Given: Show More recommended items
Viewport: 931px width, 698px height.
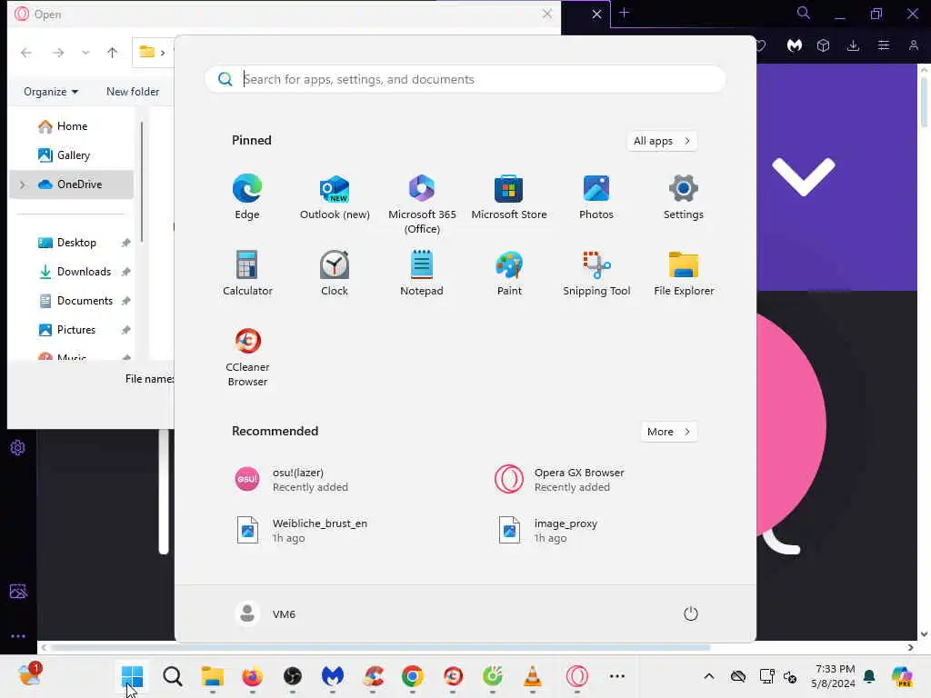Looking at the screenshot, I should tap(668, 432).
